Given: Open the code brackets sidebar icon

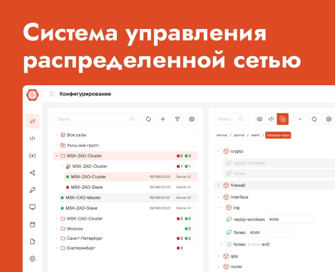Looking at the screenshot, I should [x=33, y=138].
